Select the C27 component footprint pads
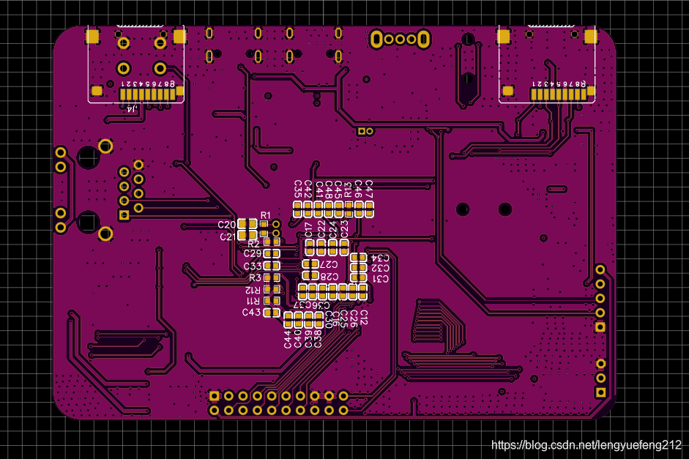The height and width of the screenshot is (459, 689). pyautogui.click(x=310, y=264)
